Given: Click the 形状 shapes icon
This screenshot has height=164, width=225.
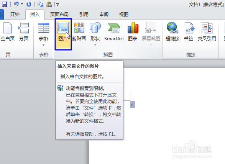Looking at the screenshot, I should [x=95, y=28].
